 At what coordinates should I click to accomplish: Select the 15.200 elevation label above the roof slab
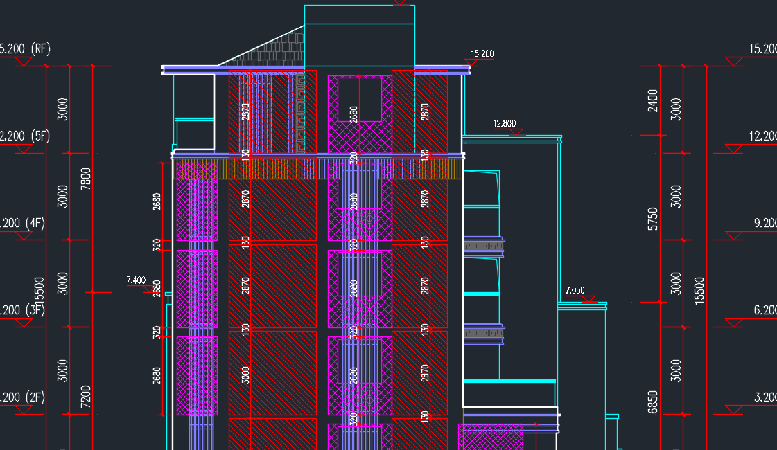pyautogui.click(x=482, y=53)
